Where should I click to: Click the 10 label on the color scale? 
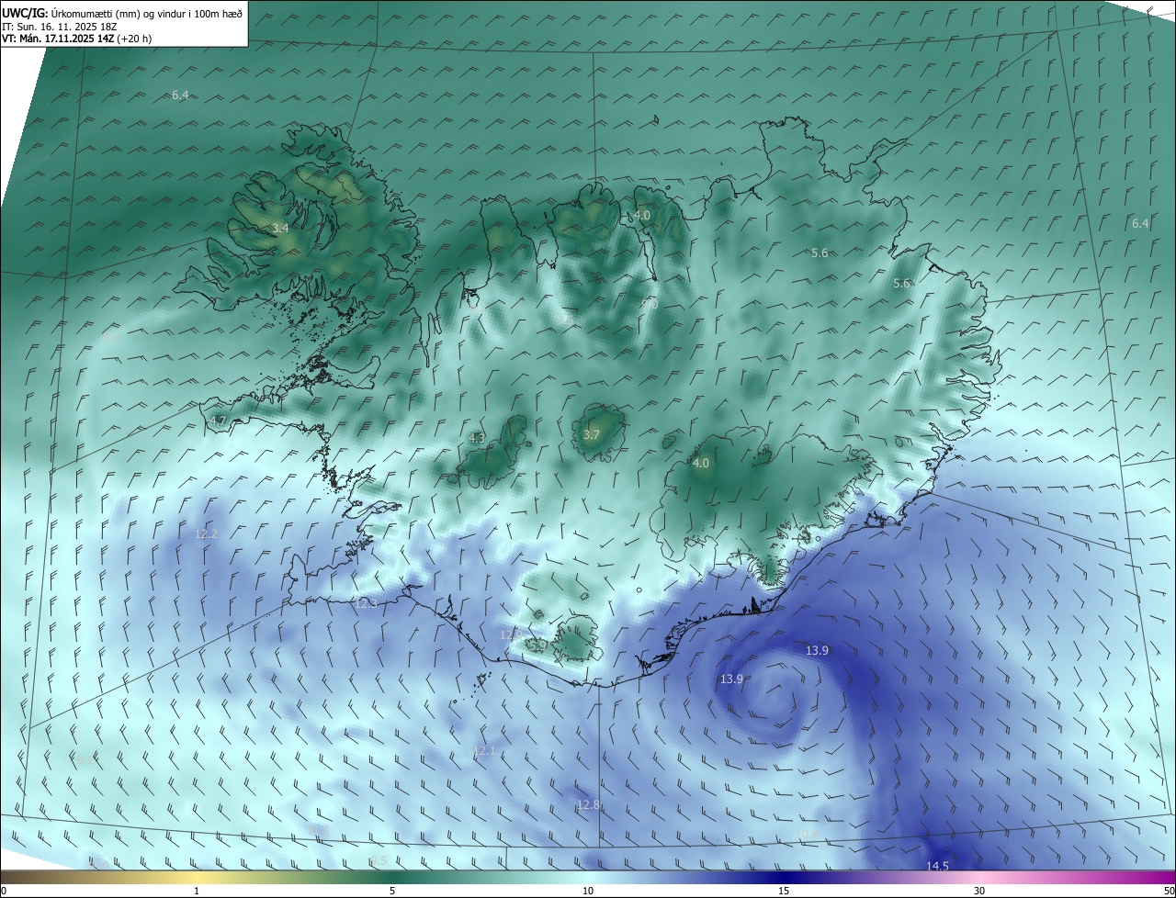coord(588,891)
